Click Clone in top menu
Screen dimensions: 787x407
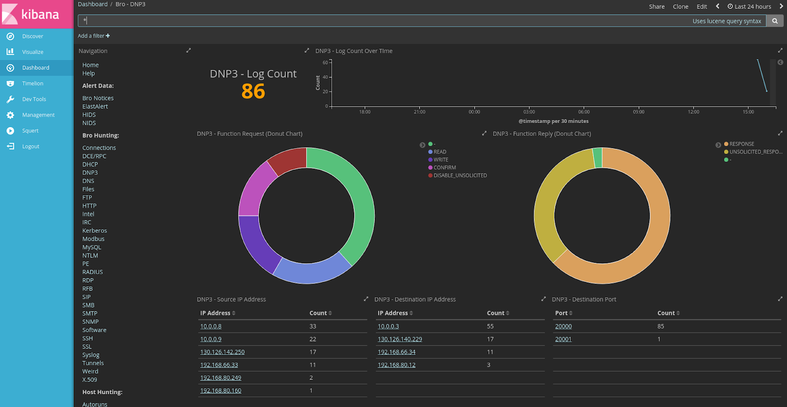[x=681, y=6]
